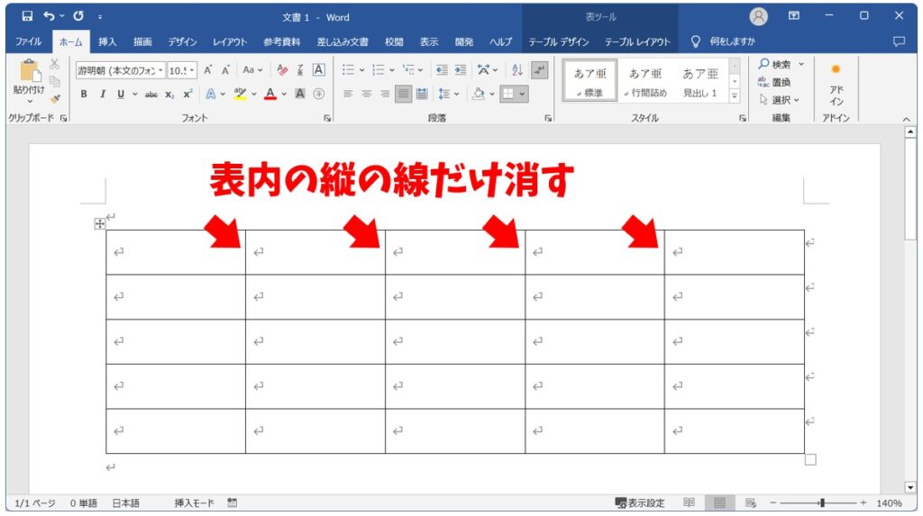Switch to Web Layout view icon

click(x=750, y=502)
